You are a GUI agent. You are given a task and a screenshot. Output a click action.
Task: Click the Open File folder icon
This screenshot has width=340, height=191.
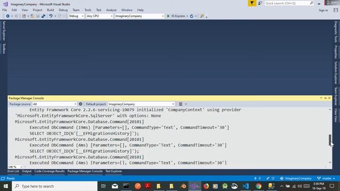click(32, 16)
